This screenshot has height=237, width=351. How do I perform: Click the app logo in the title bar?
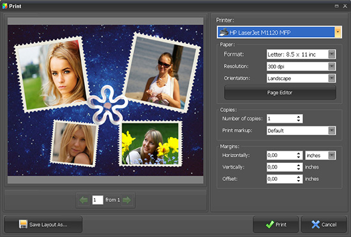click(4, 6)
